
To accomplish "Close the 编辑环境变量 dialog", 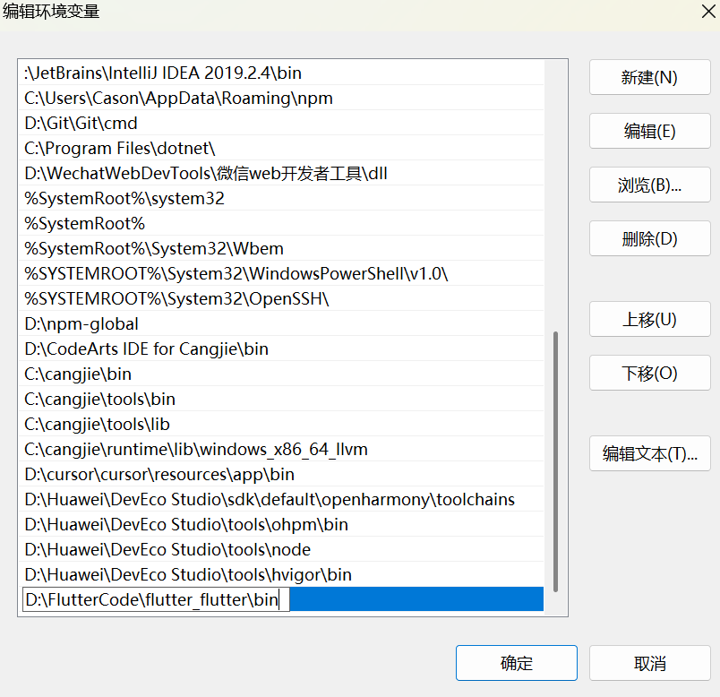I will (708, 12).
